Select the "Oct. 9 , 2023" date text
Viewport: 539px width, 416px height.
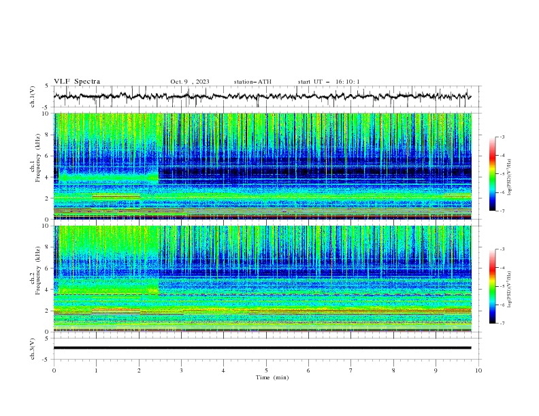[x=190, y=82]
